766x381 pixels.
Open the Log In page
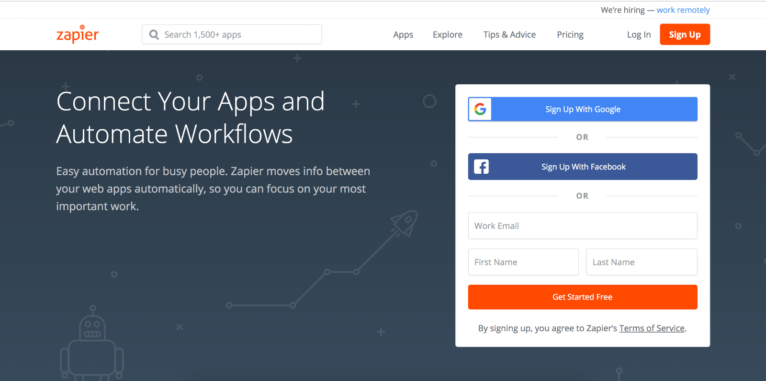point(639,34)
